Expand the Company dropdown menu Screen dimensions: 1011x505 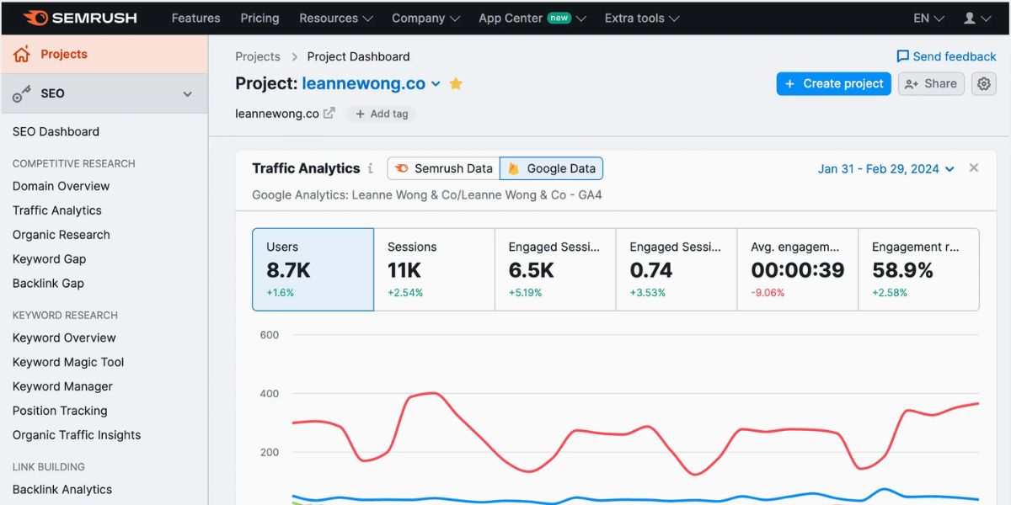click(425, 18)
